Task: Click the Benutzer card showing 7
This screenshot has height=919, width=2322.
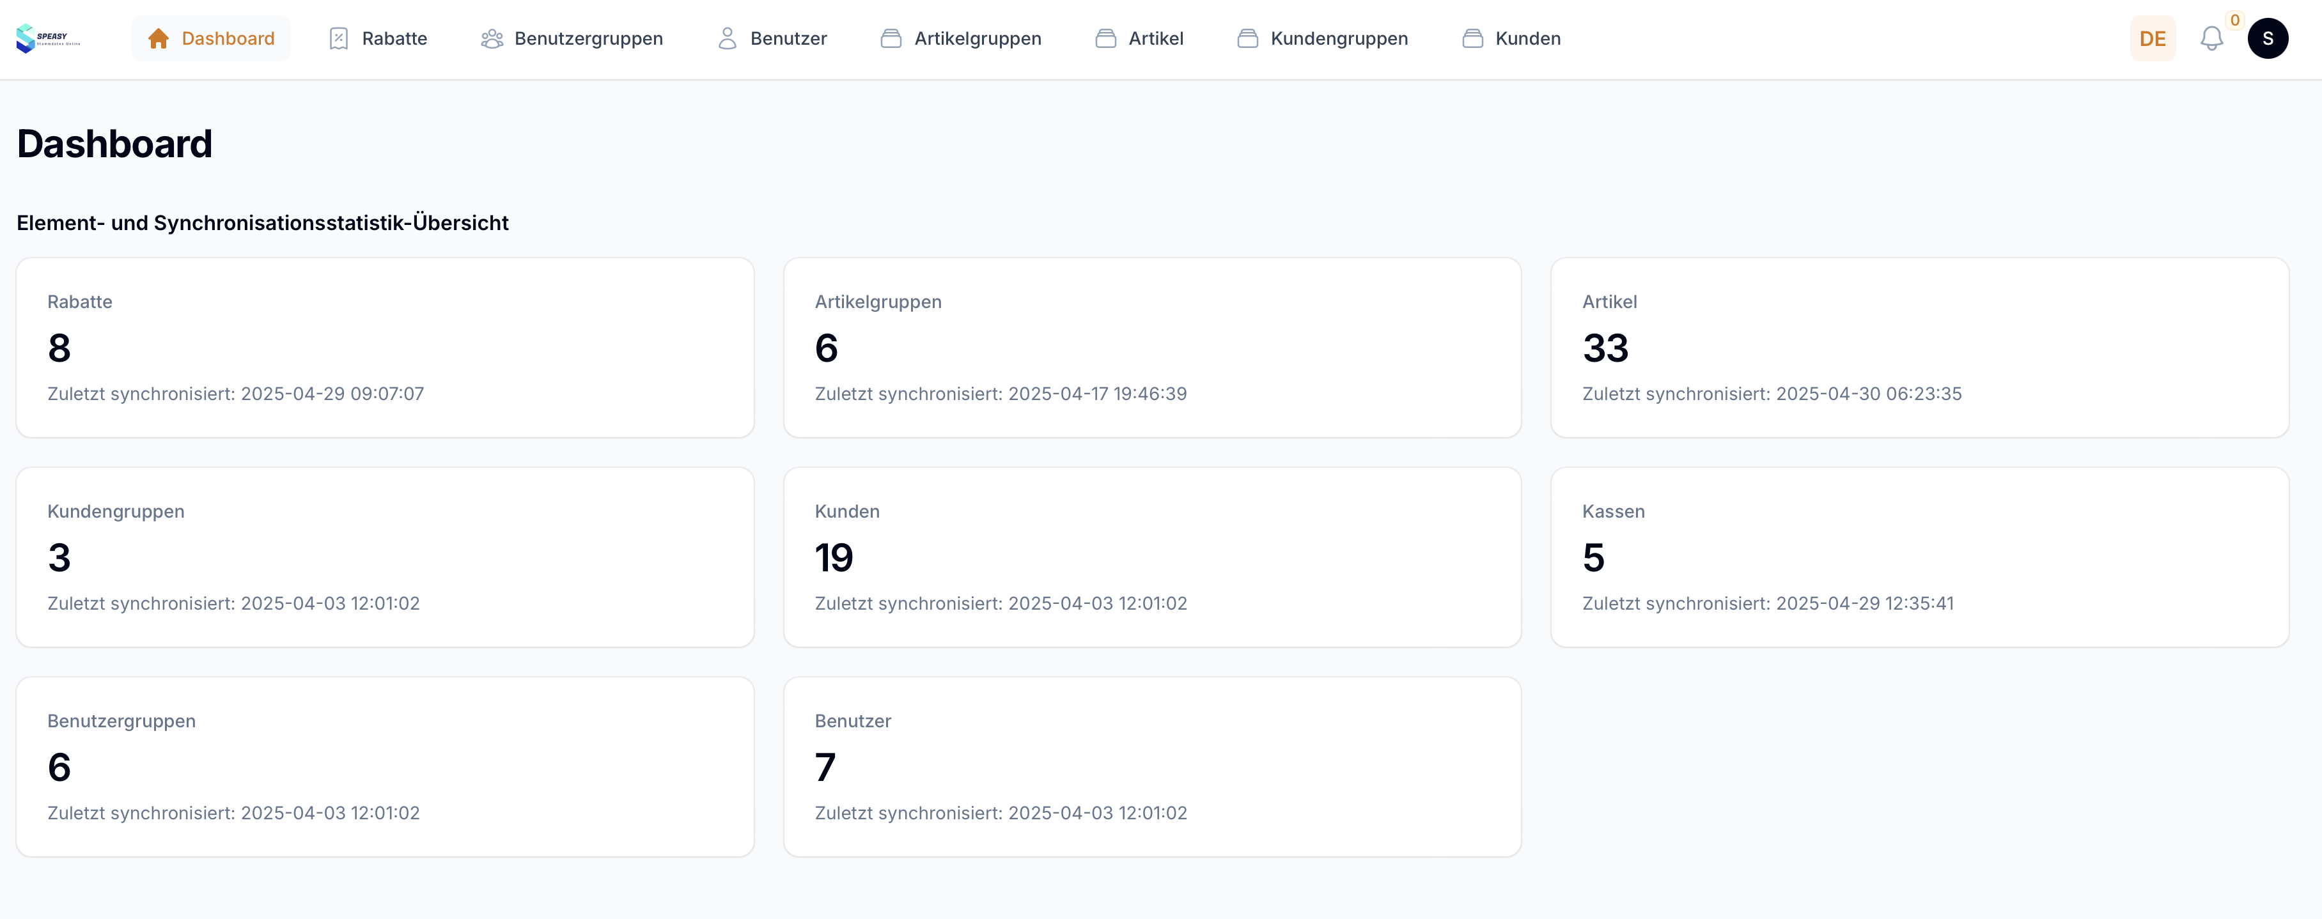Action: (1152, 767)
